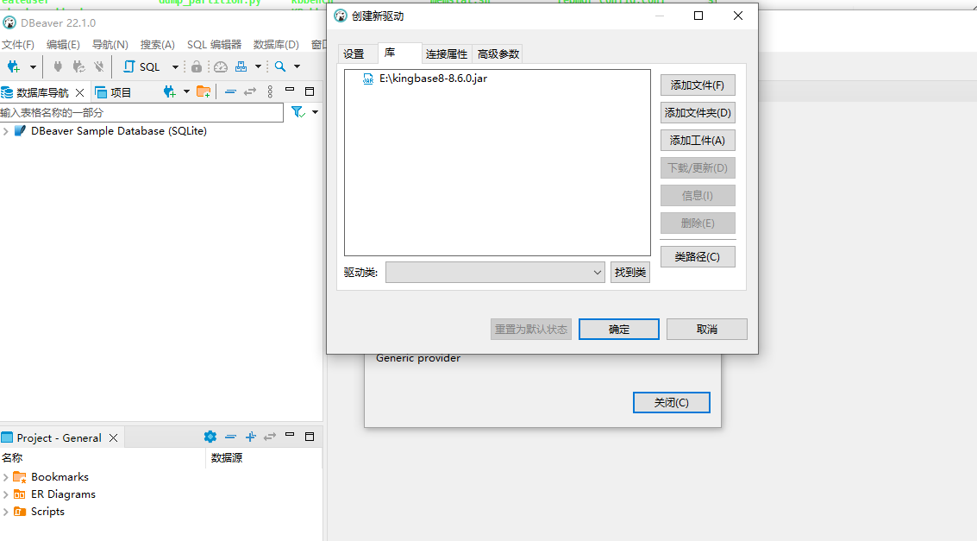The height and width of the screenshot is (541, 977).
Task: Click the Bookmarks folder icon
Action: [20, 477]
